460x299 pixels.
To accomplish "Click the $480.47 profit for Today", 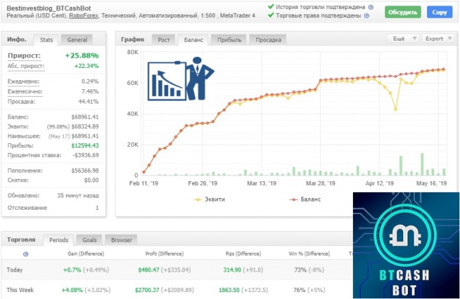I will pyautogui.click(x=149, y=270).
